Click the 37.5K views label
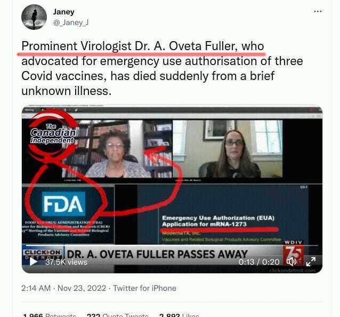Screen dimensions: 340x317 click(66, 262)
